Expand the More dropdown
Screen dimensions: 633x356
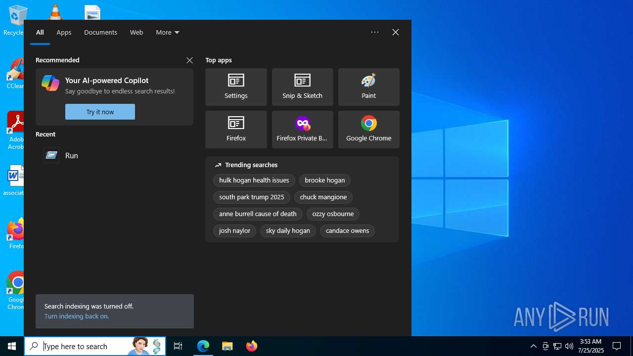(168, 32)
